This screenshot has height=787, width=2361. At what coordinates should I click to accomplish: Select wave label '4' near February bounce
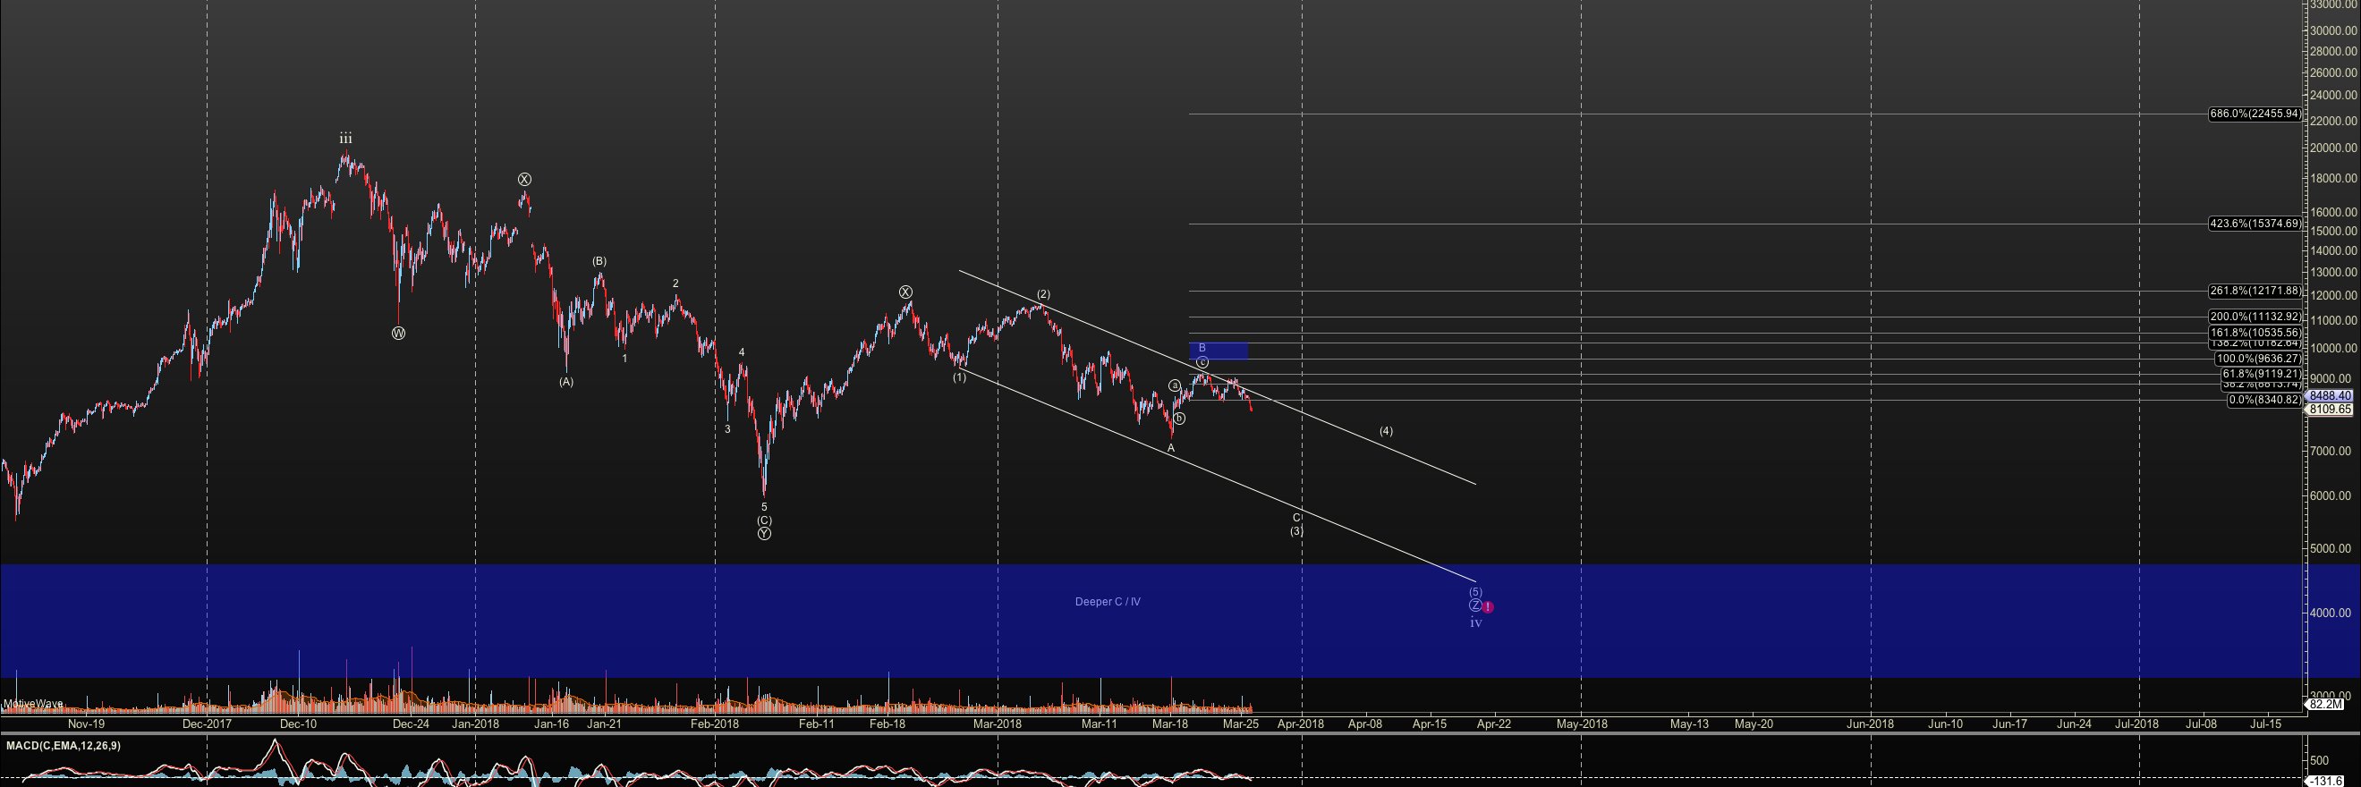742,351
